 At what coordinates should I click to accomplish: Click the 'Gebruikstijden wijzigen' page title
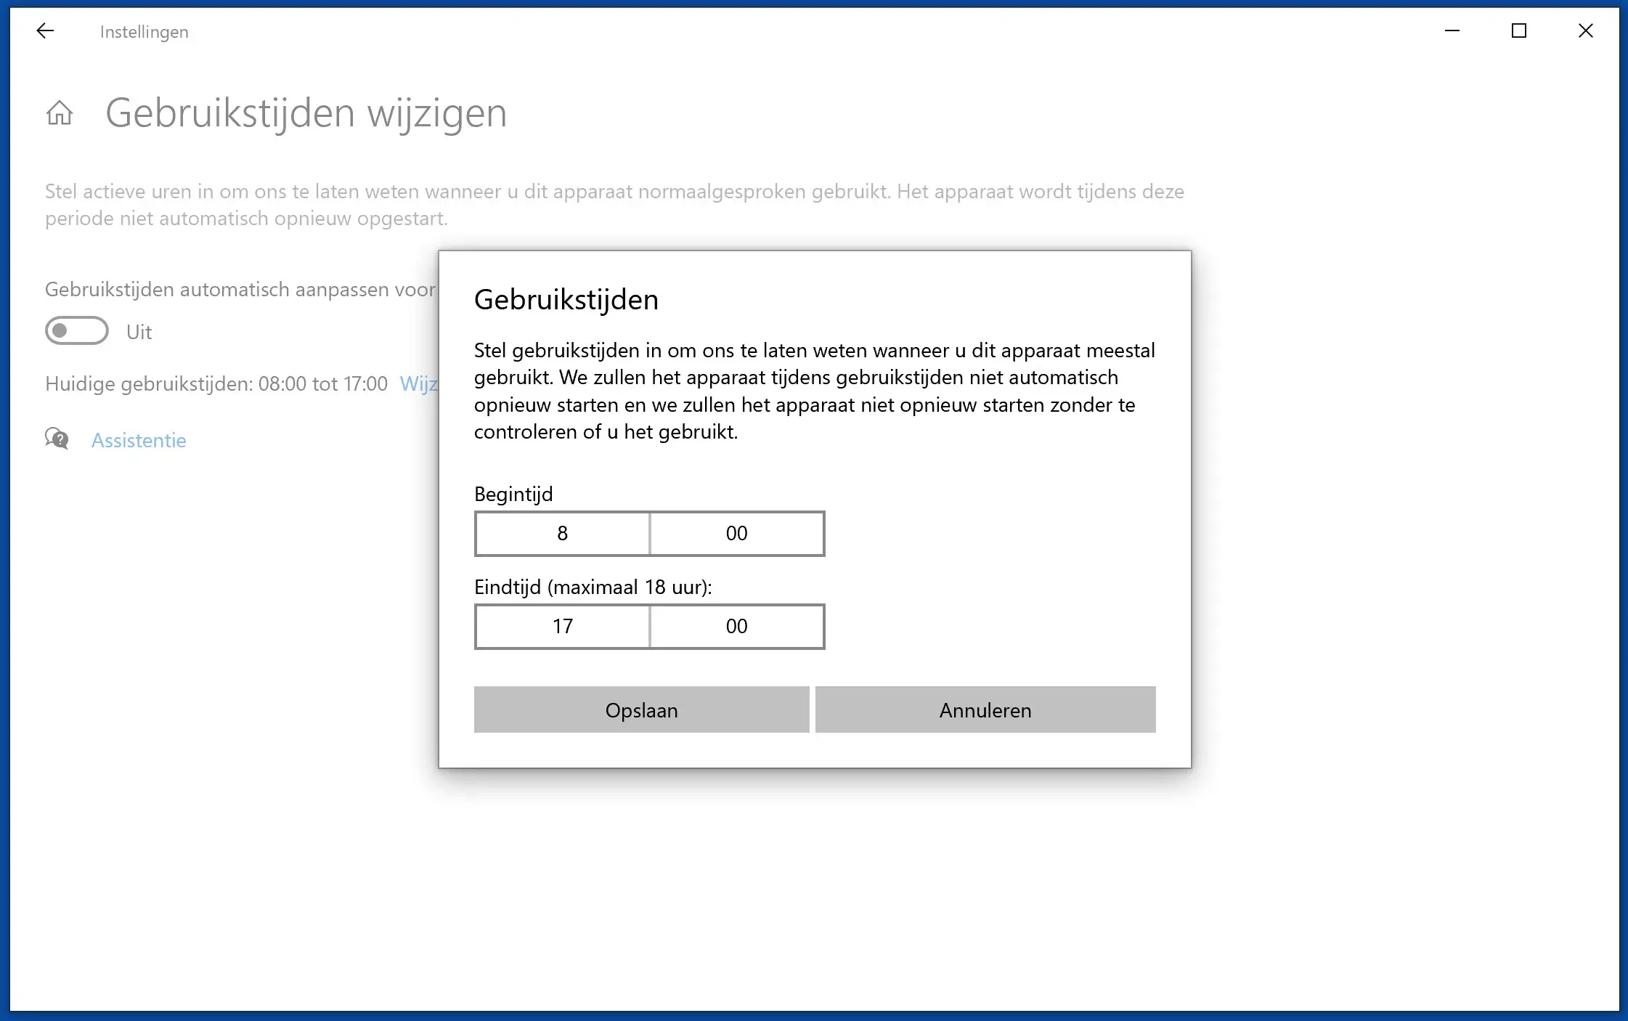tap(306, 113)
